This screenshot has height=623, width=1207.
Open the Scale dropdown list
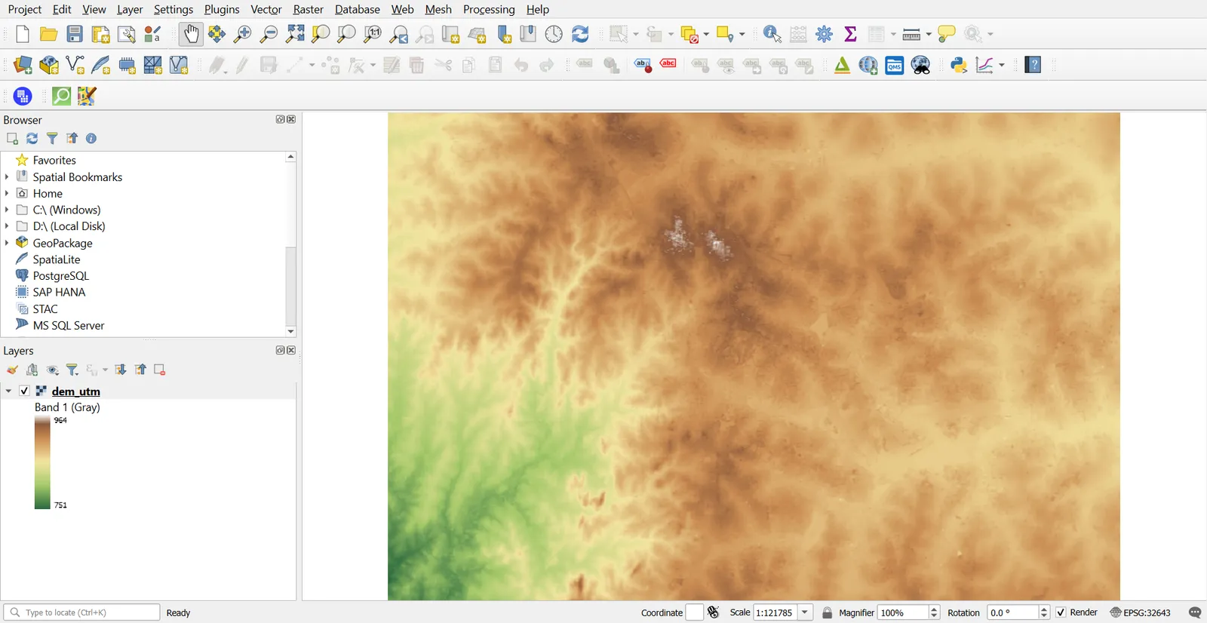pos(806,612)
